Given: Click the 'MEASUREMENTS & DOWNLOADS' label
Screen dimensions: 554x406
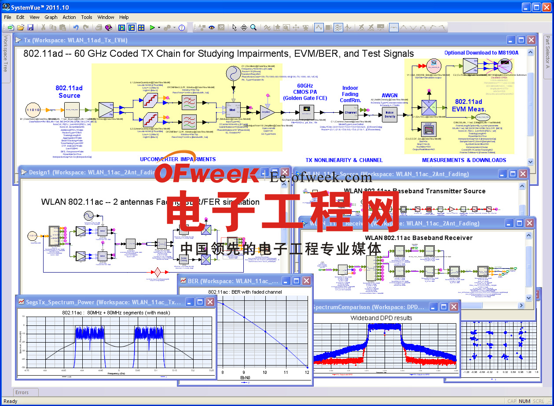Looking at the screenshot, I should (x=464, y=160).
